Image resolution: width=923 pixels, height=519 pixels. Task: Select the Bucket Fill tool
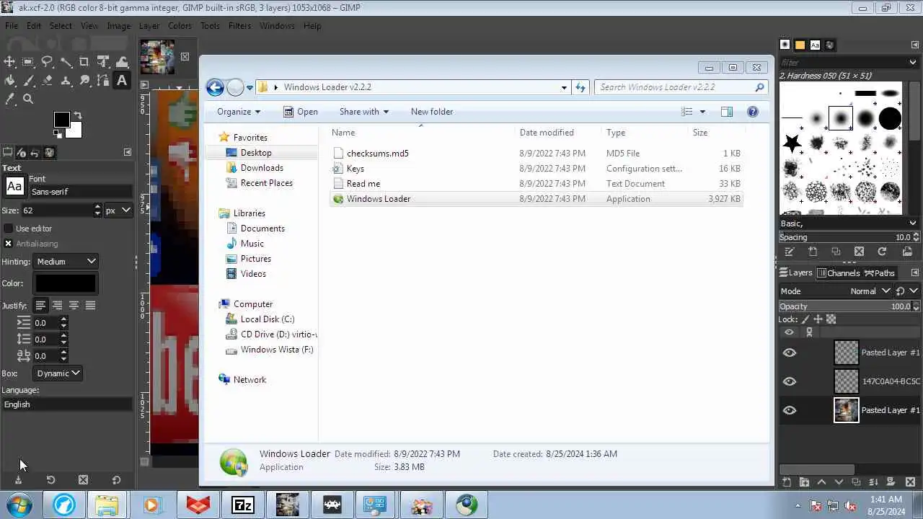coord(9,81)
